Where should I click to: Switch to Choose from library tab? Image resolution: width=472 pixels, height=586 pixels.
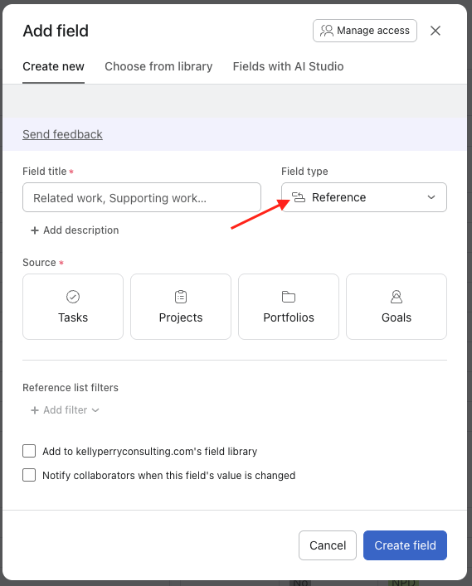[x=158, y=66]
